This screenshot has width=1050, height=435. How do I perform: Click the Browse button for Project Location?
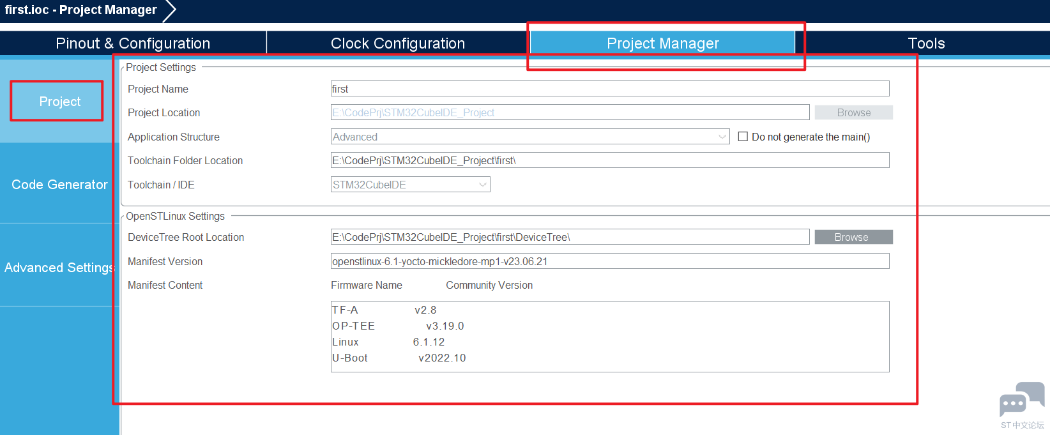[x=854, y=112]
